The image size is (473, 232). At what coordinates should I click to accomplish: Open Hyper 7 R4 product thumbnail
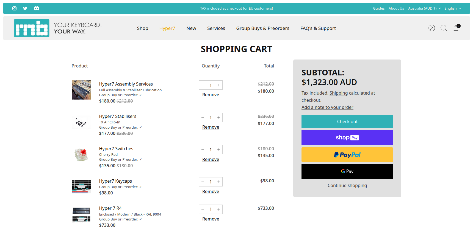[x=81, y=215]
